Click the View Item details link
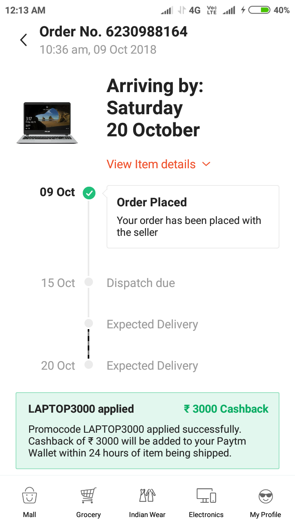The image size is (295, 524). click(x=151, y=164)
